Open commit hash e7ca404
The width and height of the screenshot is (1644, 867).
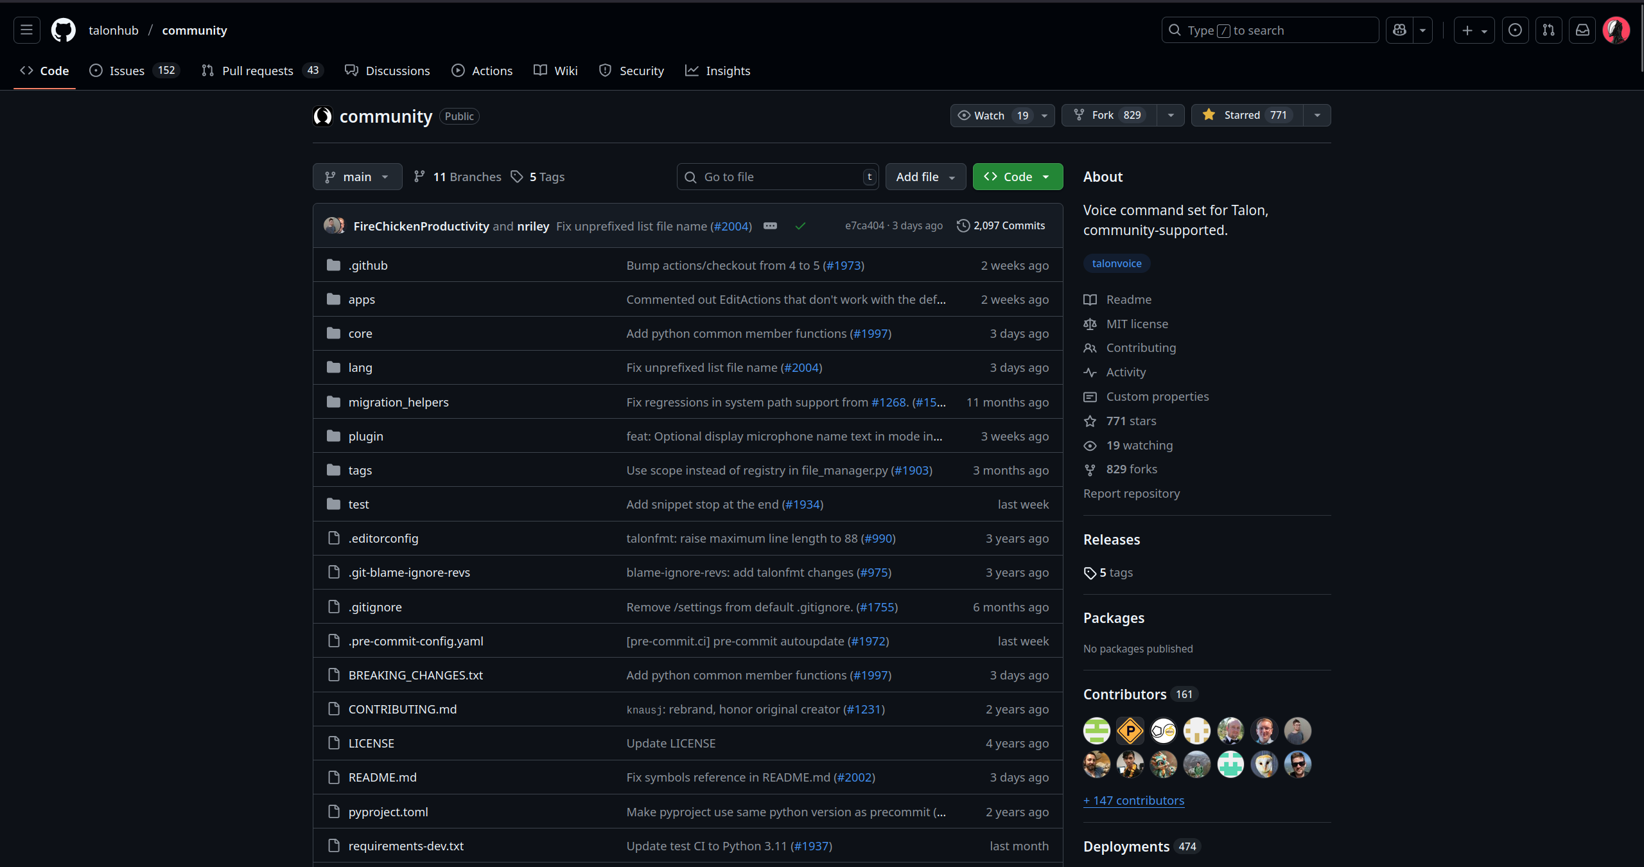[864, 226]
